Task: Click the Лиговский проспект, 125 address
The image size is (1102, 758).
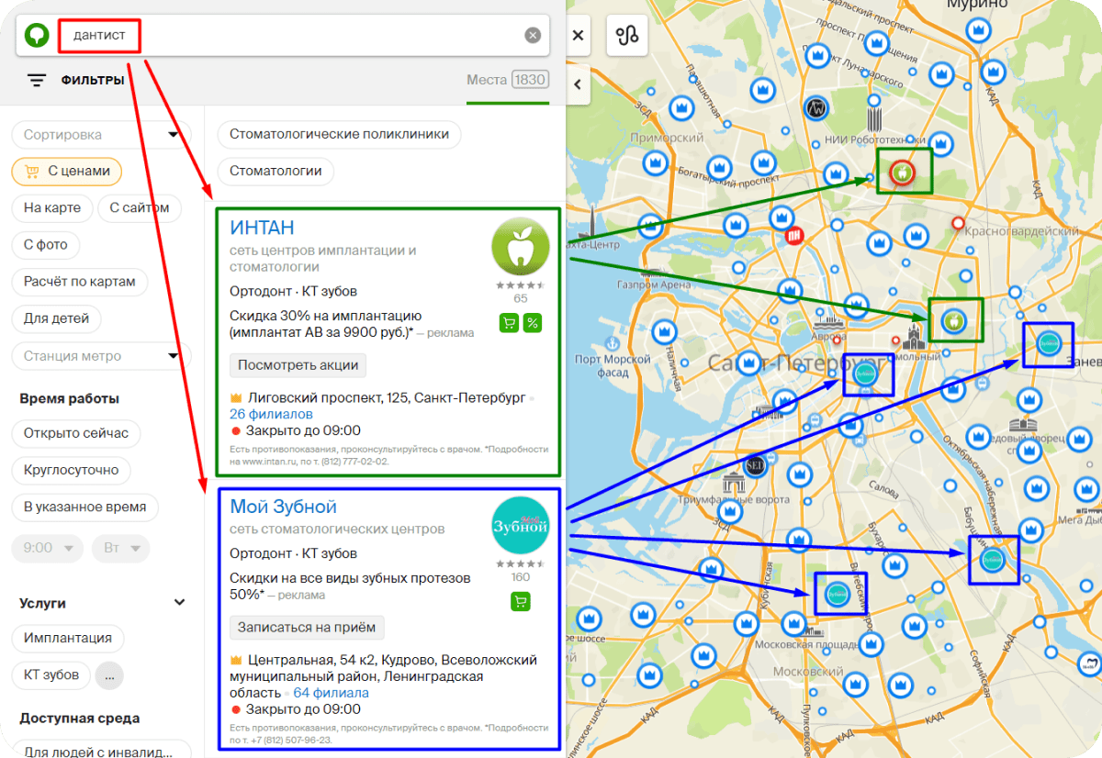Action: click(x=387, y=397)
